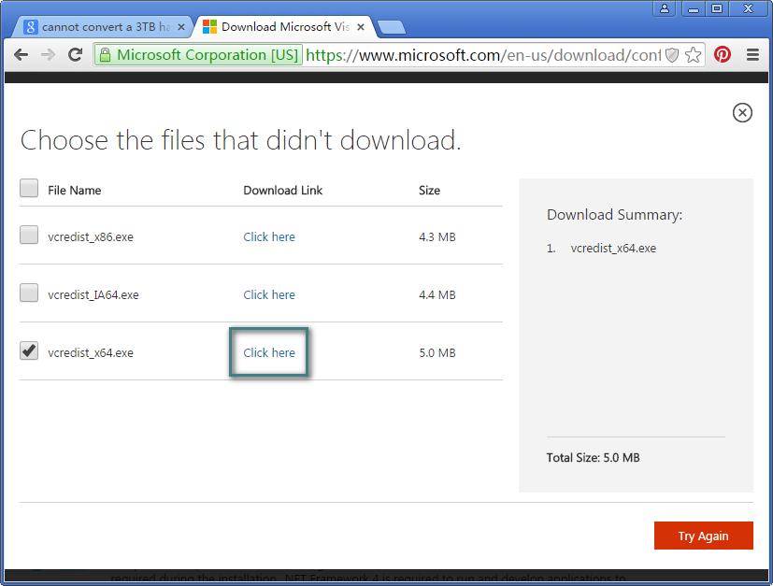Click the Download Summary heading
Viewport: 773px width, 586px height.
[615, 215]
